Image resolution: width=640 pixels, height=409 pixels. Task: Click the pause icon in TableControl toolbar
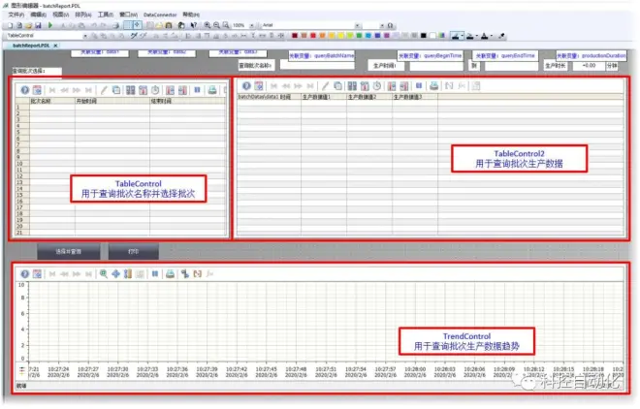[197, 90]
